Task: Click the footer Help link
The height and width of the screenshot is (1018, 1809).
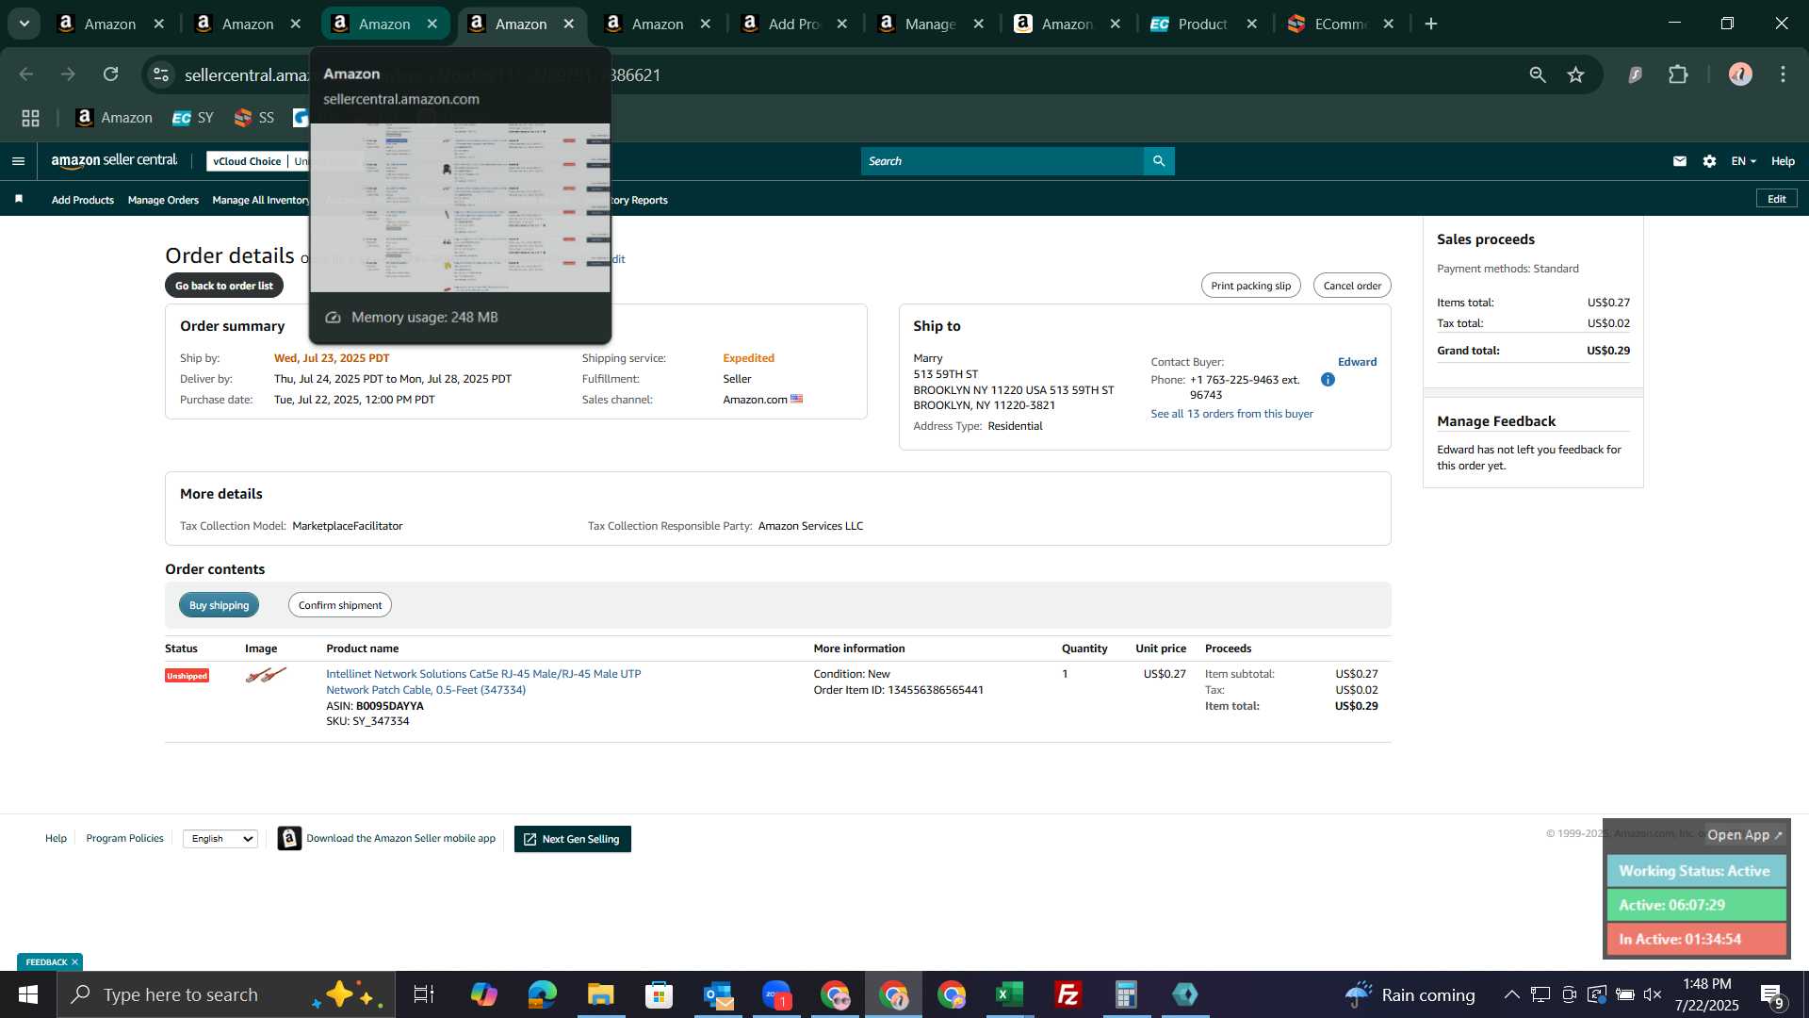Action: (56, 838)
